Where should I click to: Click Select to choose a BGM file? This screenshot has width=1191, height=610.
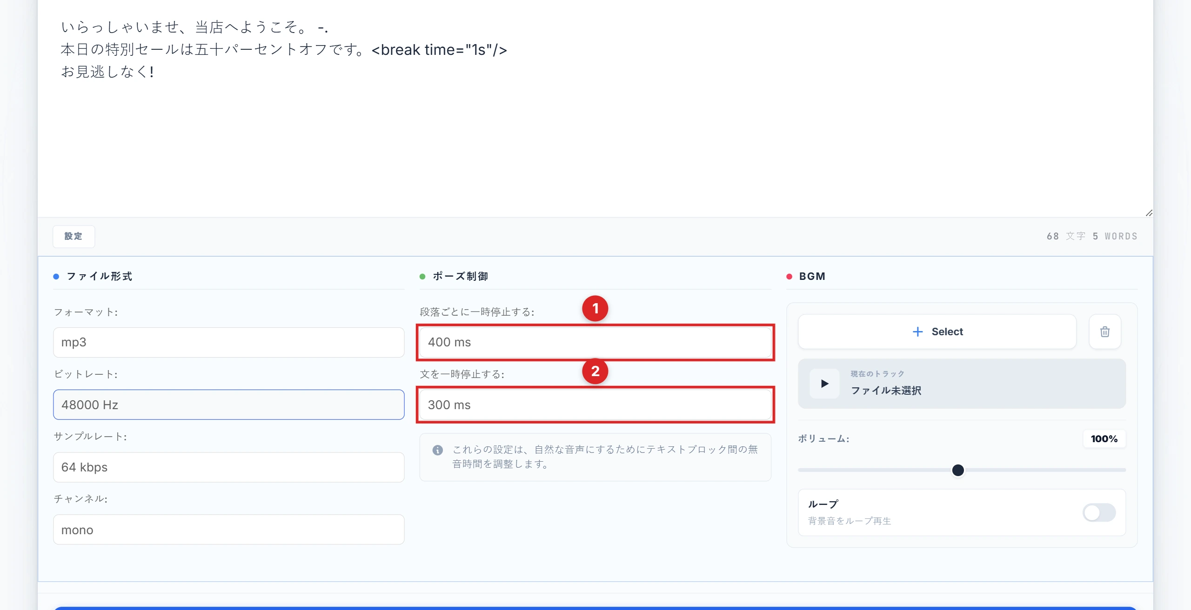tap(937, 332)
